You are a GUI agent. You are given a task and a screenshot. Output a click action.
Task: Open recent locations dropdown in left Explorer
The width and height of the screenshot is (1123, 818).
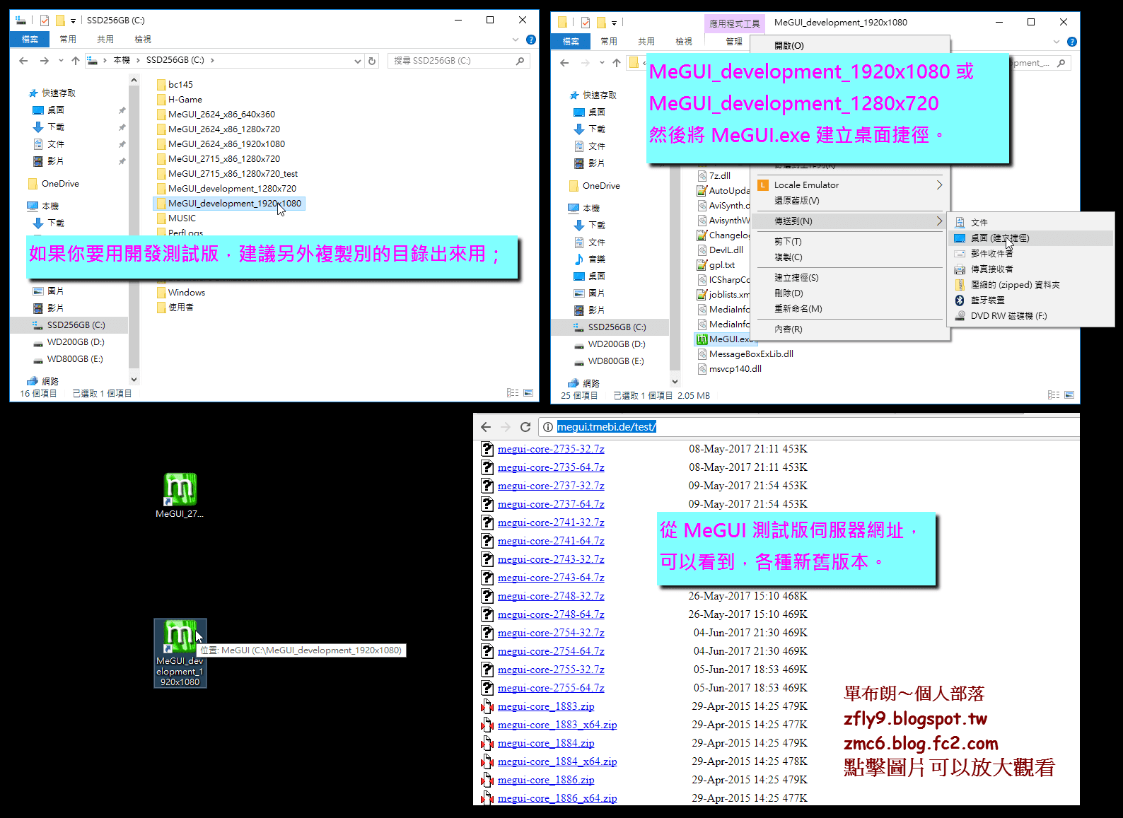(x=61, y=61)
